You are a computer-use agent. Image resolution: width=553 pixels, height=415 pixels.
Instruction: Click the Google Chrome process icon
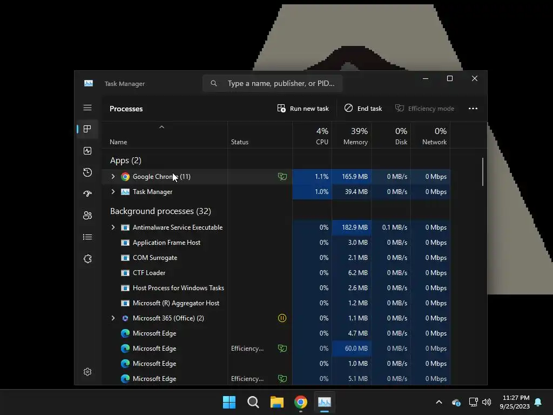[125, 177]
